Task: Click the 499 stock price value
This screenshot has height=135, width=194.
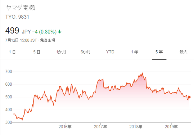Action: [12, 30]
